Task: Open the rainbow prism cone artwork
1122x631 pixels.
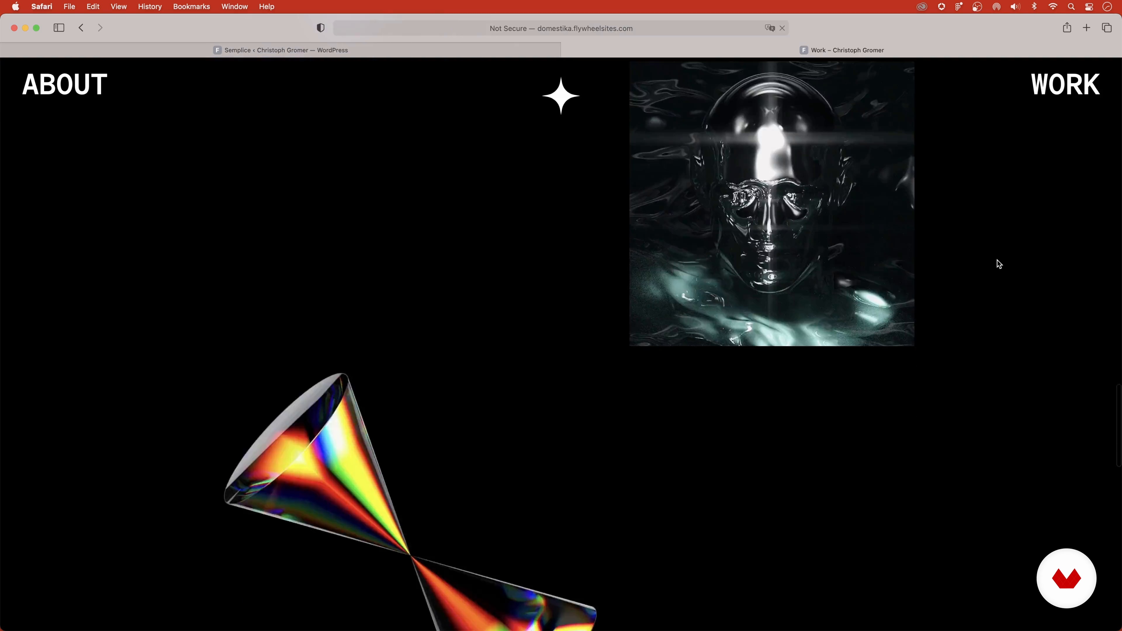Action: (x=410, y=502)
